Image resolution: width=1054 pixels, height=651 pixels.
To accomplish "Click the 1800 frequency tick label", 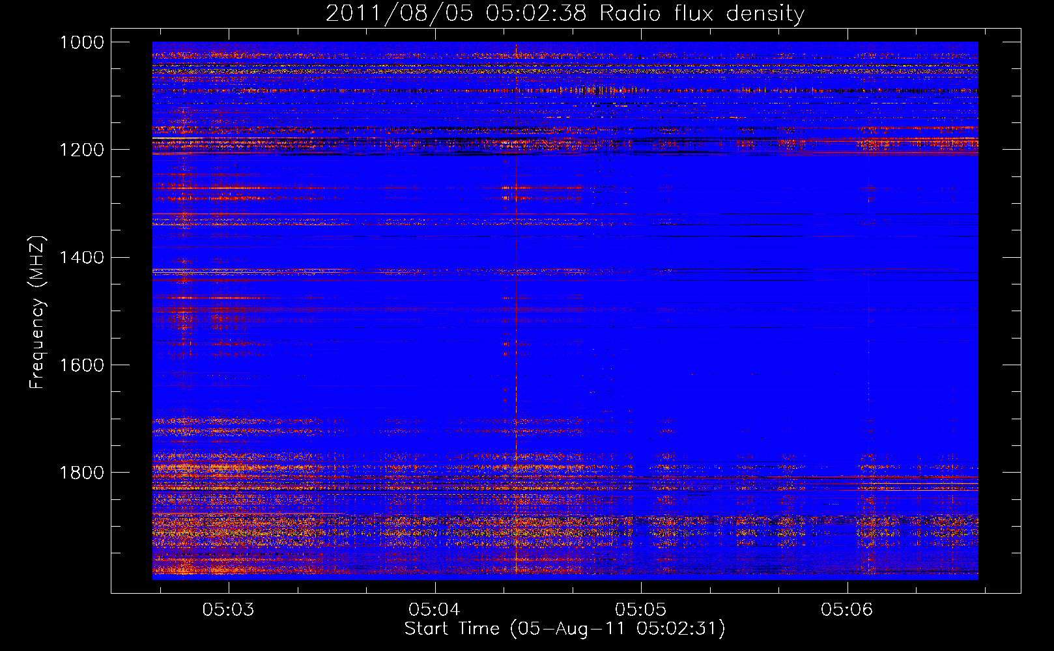I will pyautogui.click(x=82, y=472).
